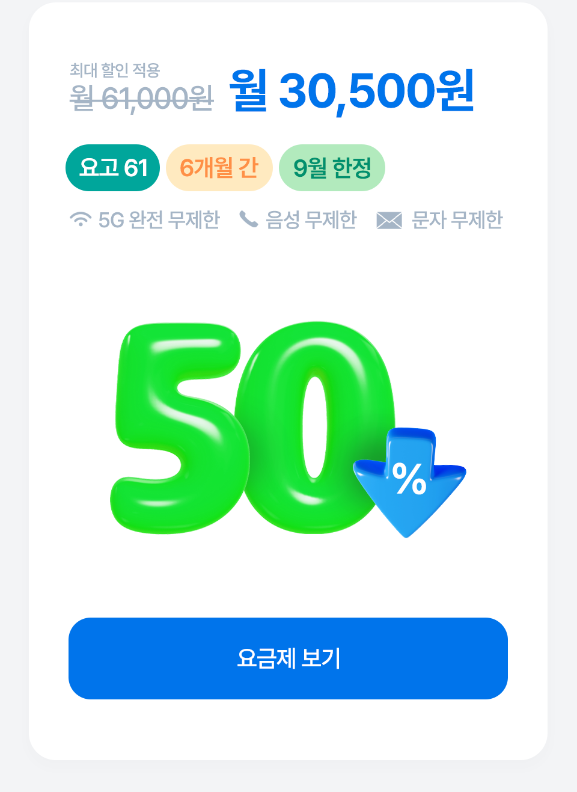
Task: Click the 문자 무제한 feature text
Action: [457, 220]
